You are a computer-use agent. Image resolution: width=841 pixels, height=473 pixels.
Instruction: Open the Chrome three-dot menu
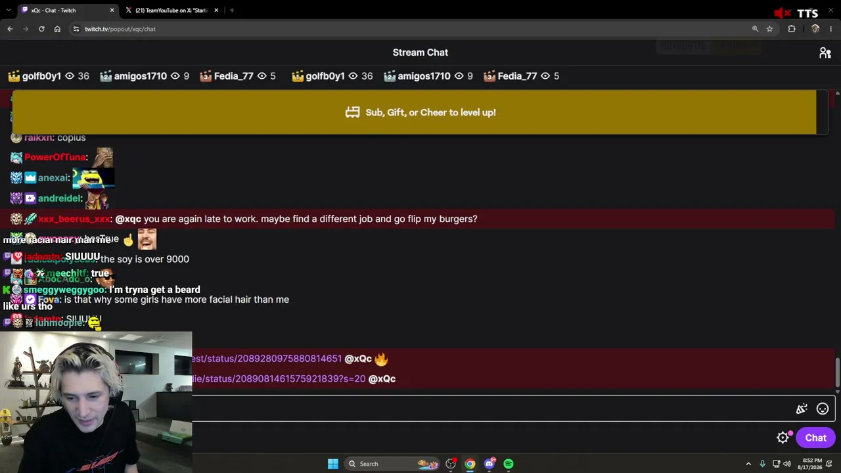click(x=831, y=29)
